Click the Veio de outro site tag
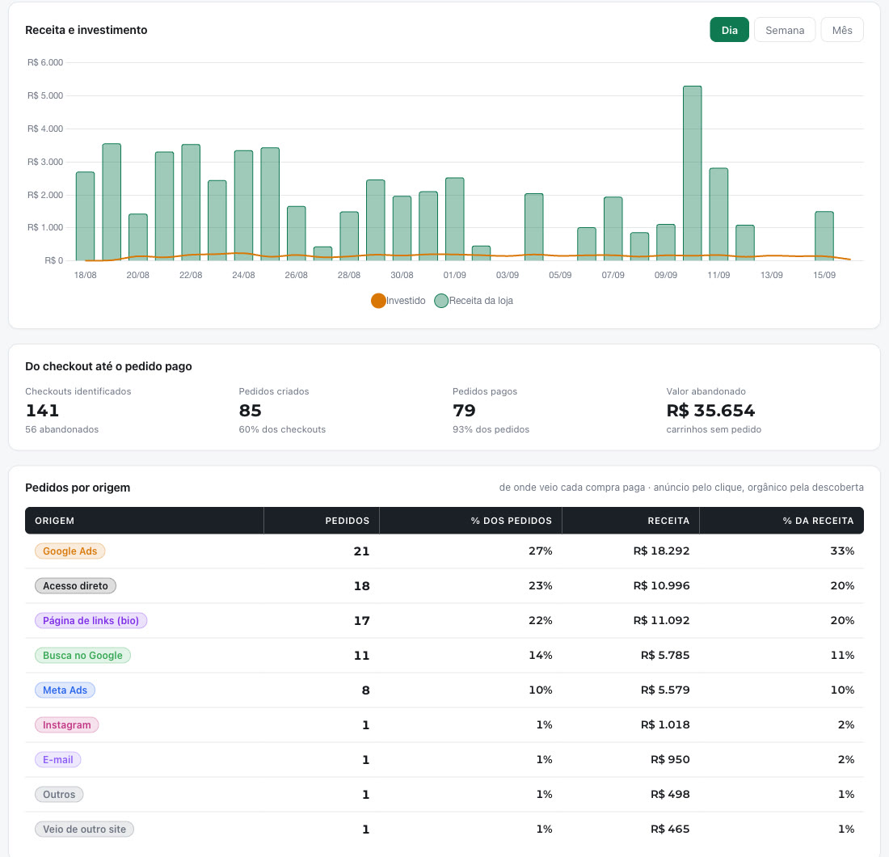 [x=85, y=830]
